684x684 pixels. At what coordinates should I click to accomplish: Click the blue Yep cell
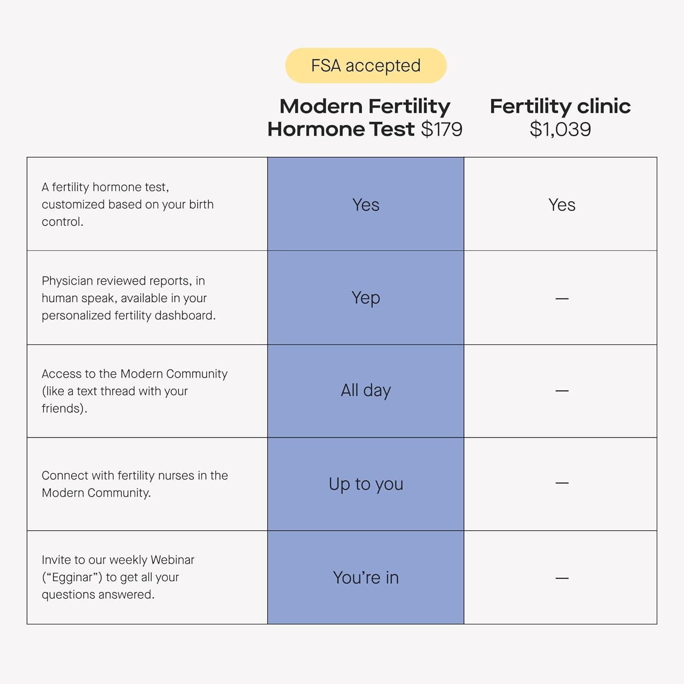pyautogui.click(x=366, y=298)
